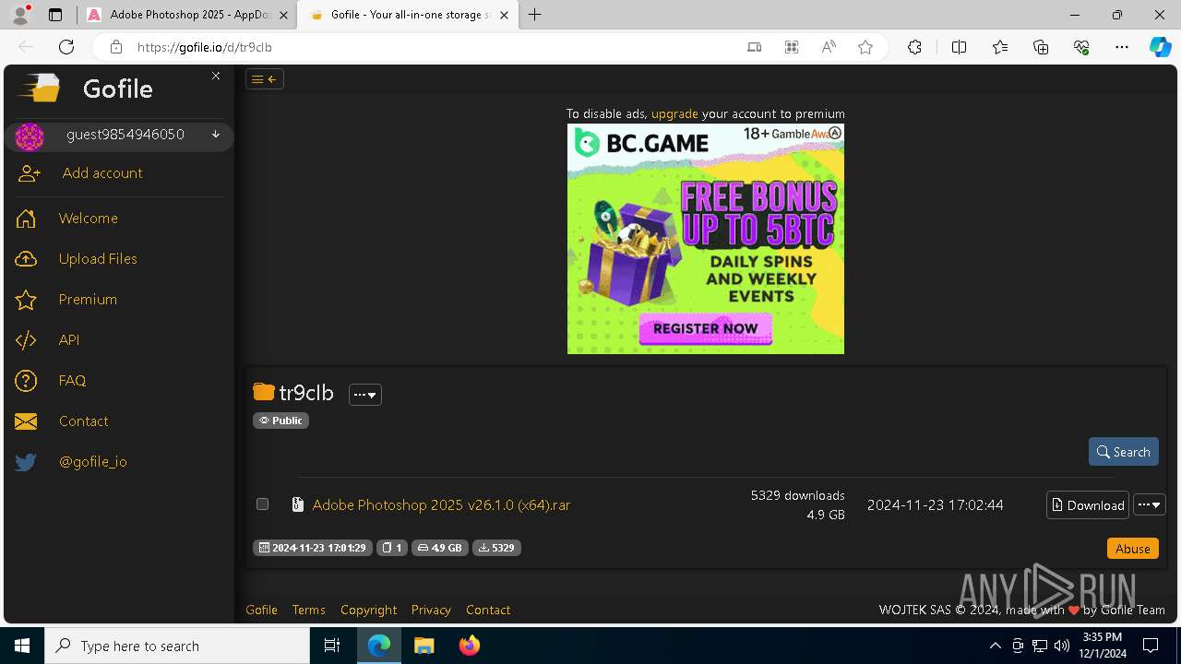Open the Welcome menu item
This screenshot has width=1181, height=664.
[89, 219]
